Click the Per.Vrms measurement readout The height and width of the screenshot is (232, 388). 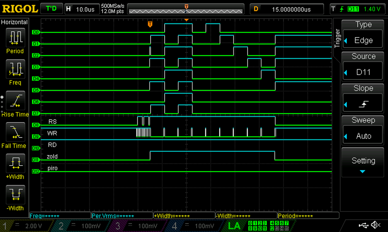122,216
